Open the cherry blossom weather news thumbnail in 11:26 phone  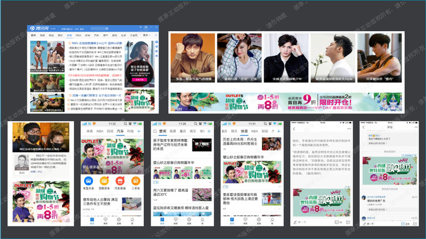click(202, 195)
